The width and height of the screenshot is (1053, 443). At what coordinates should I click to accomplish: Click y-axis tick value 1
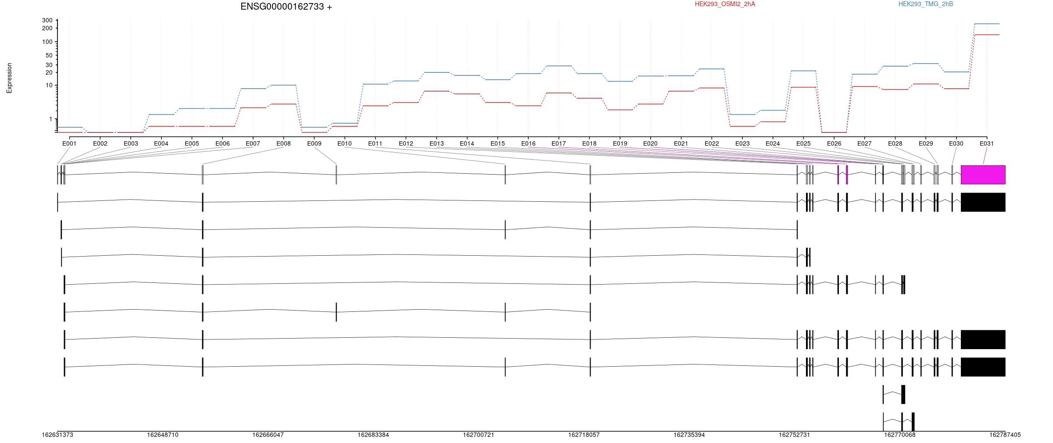(51, 119)
